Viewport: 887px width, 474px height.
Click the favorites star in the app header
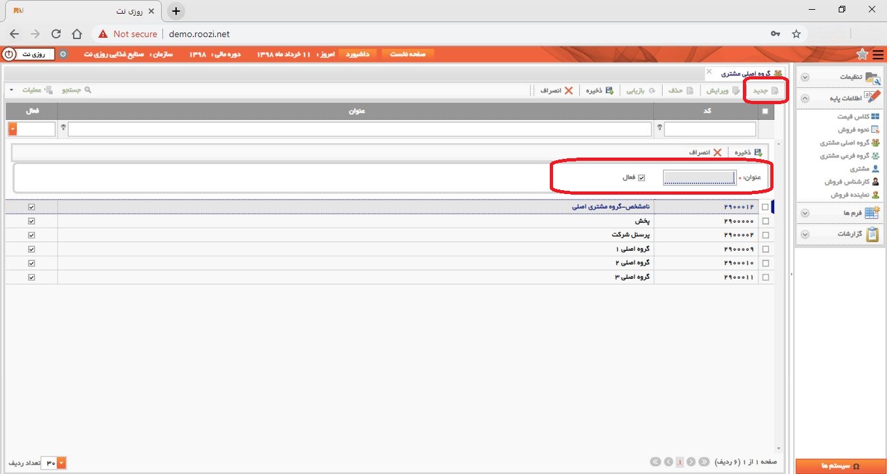[862, 54]
